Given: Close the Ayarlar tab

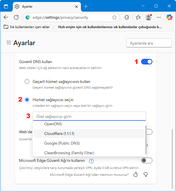Looking at the screenshot, I should point(76,7).
